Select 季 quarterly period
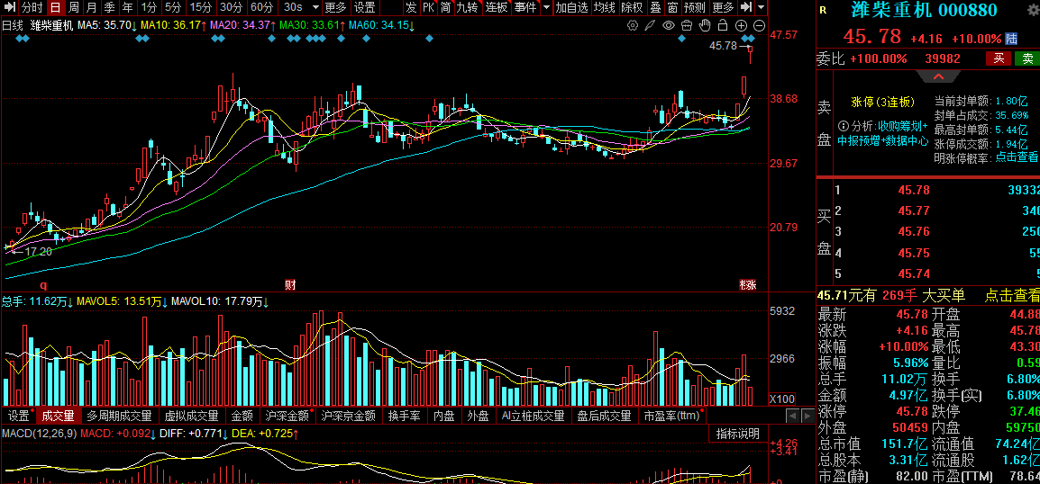 pos(109,8)
